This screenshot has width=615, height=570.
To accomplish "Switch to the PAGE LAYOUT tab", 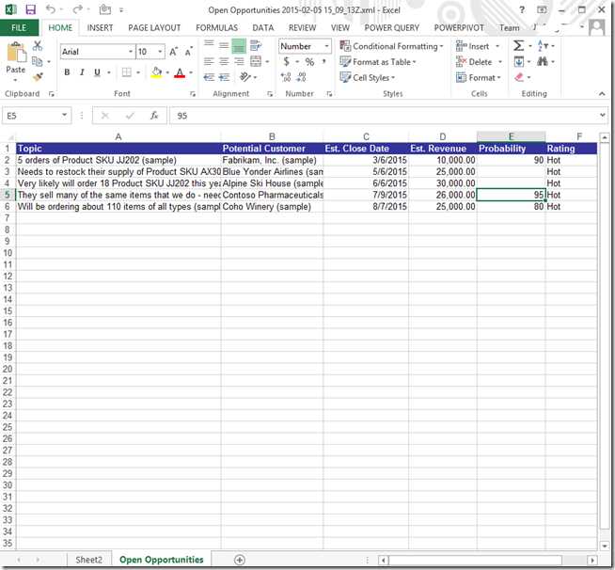I will (154, 28).
